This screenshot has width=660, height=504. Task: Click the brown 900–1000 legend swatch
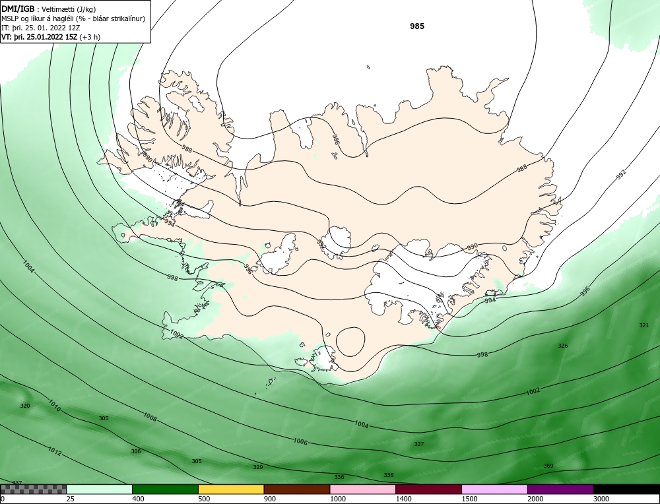coord(297,489)
